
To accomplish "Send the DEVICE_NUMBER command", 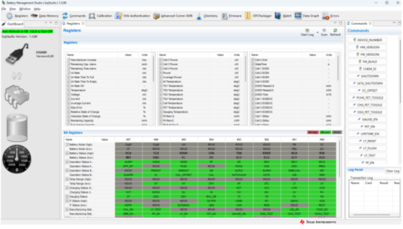I will tap(368, 40).
